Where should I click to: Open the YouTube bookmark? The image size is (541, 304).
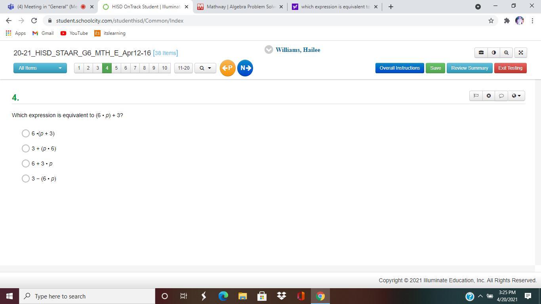tap(74, 33)
